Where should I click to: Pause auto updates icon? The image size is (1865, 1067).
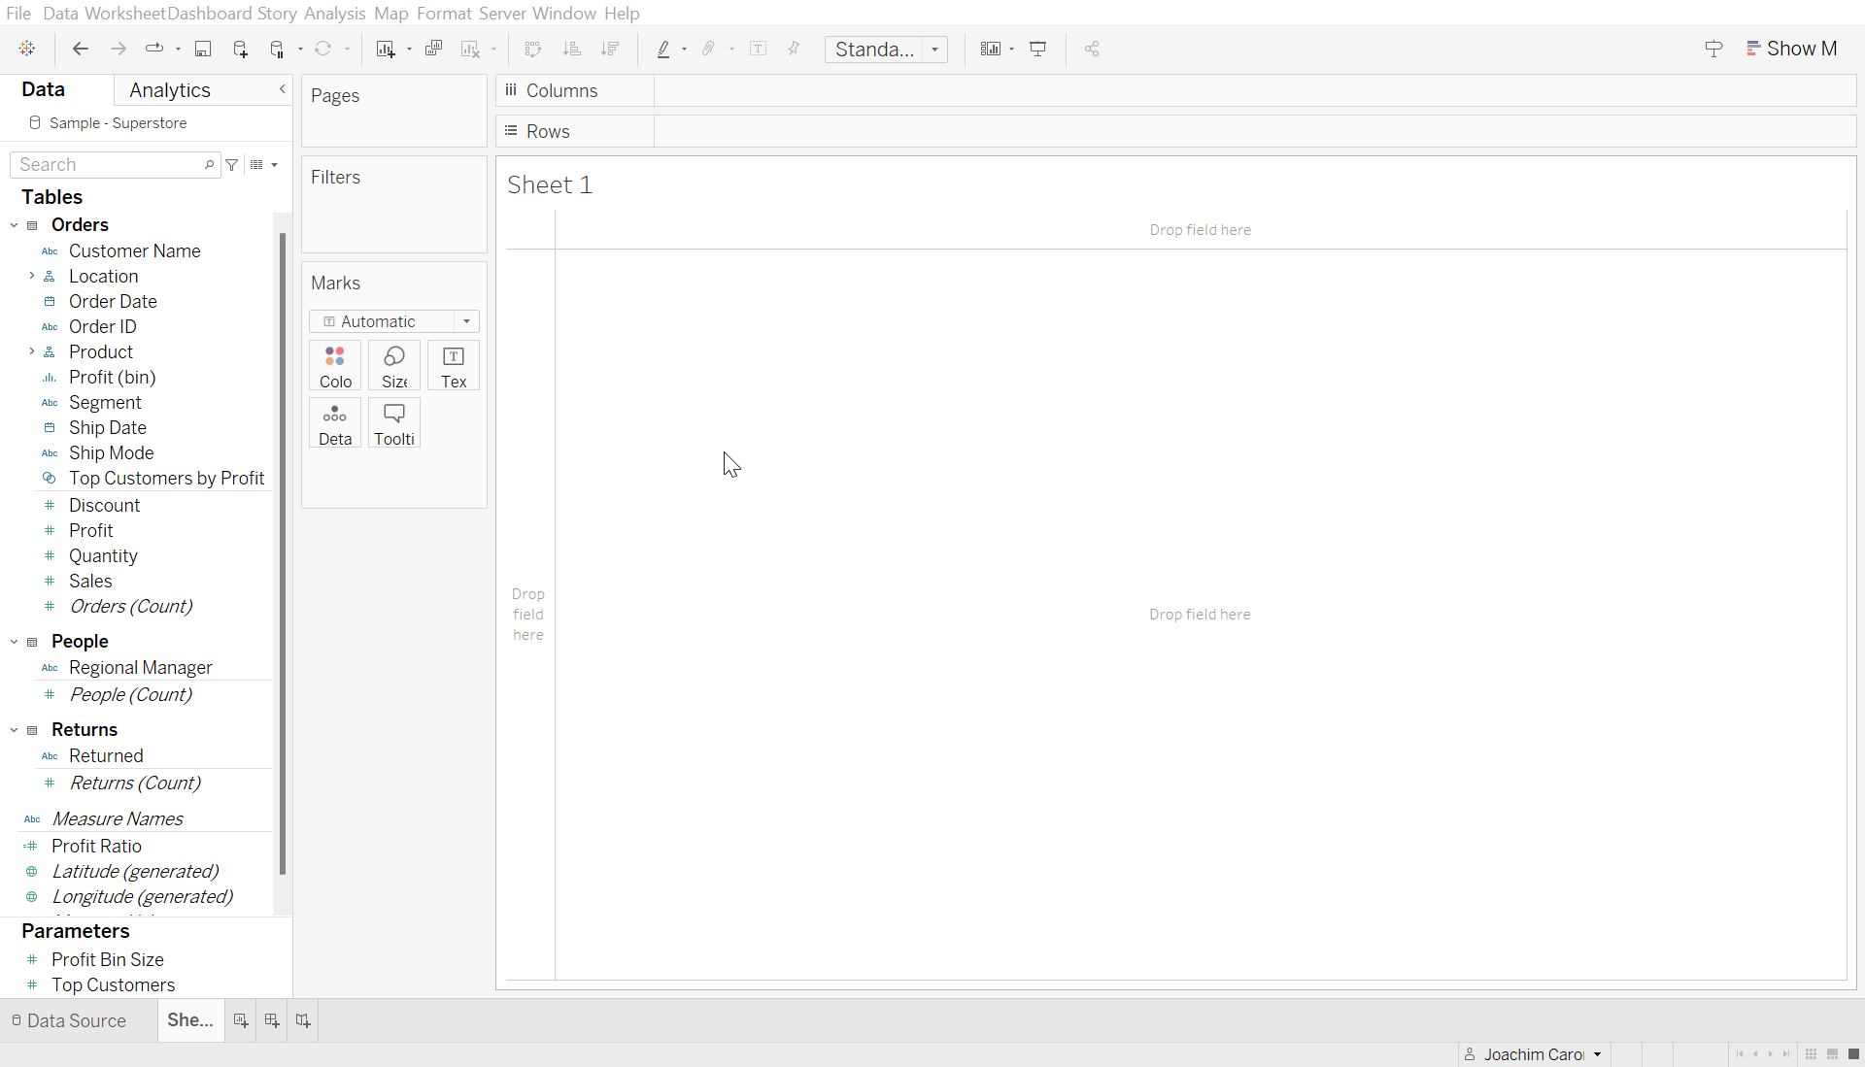(278, 49)
